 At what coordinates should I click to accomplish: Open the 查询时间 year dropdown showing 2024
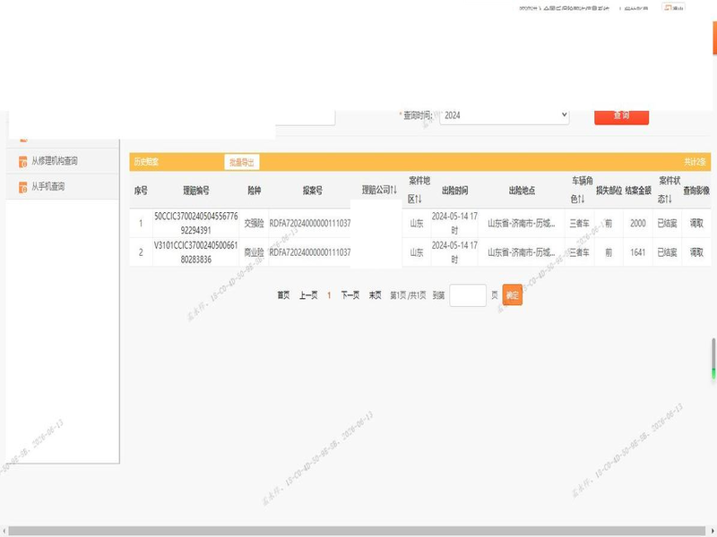pos(505,115)
